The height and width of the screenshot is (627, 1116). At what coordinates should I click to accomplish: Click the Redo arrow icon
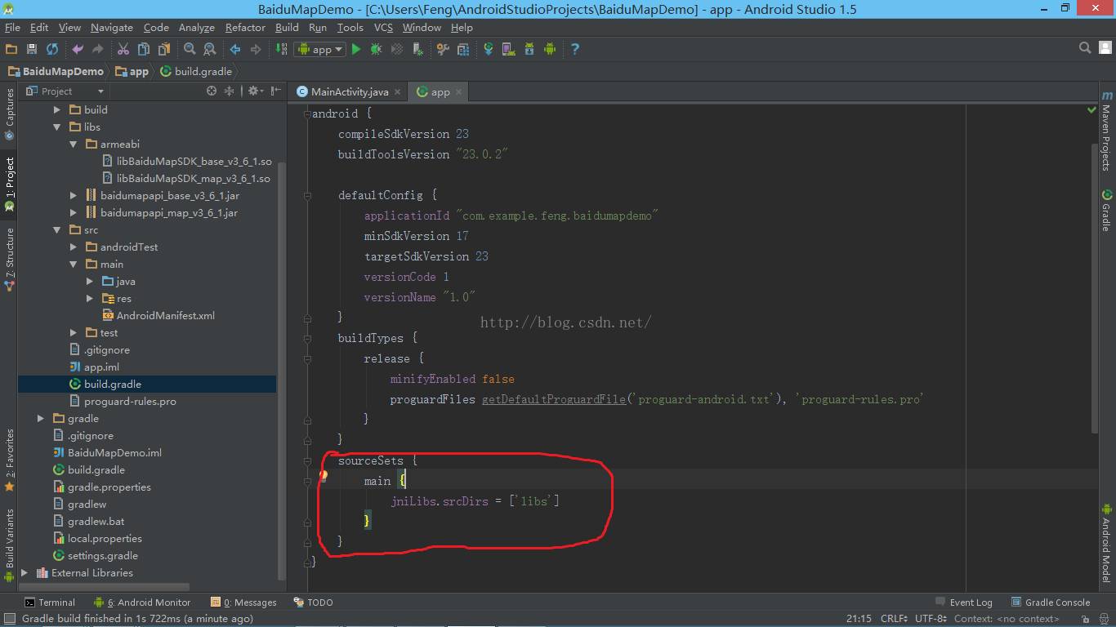pyautogui.click(x=98, y=49)
